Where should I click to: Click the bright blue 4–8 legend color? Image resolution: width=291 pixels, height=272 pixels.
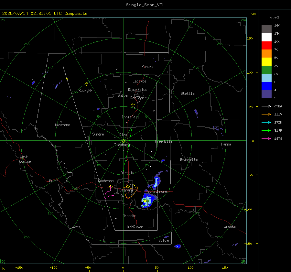(266, 86)
